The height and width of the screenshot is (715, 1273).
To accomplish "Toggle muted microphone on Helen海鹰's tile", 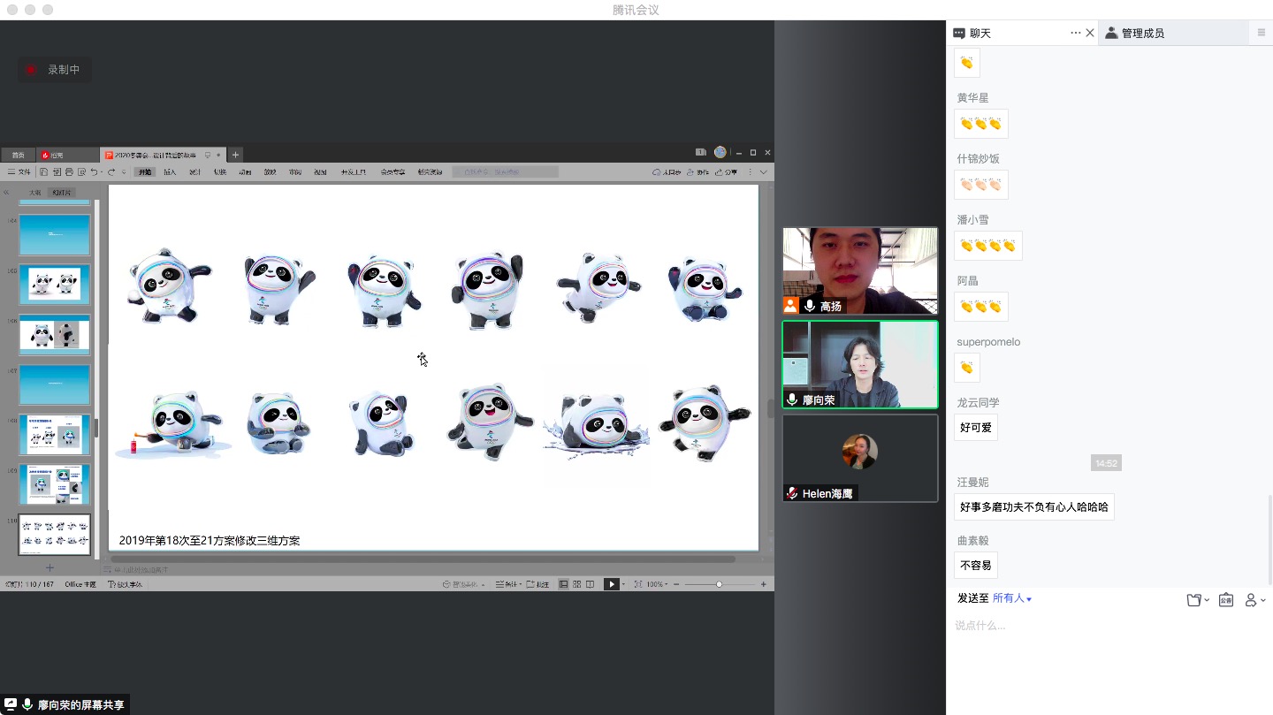I will pos(792,493).
